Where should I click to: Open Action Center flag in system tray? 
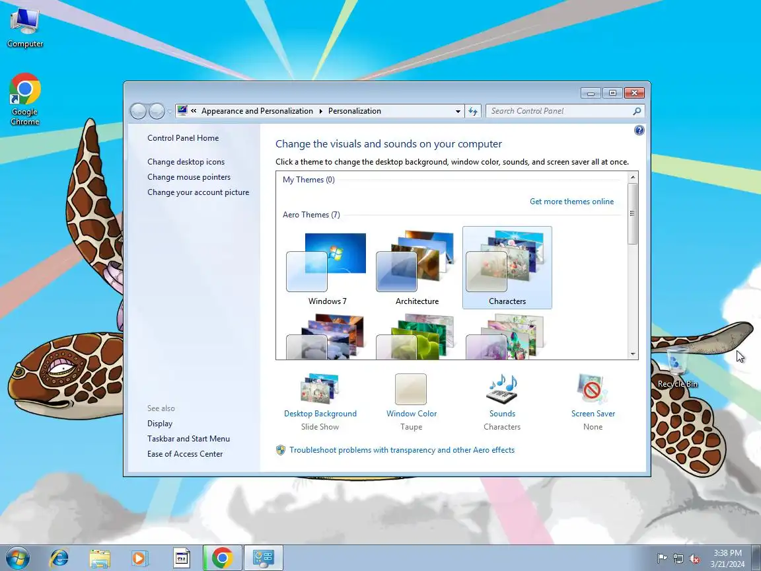(661, 559)
